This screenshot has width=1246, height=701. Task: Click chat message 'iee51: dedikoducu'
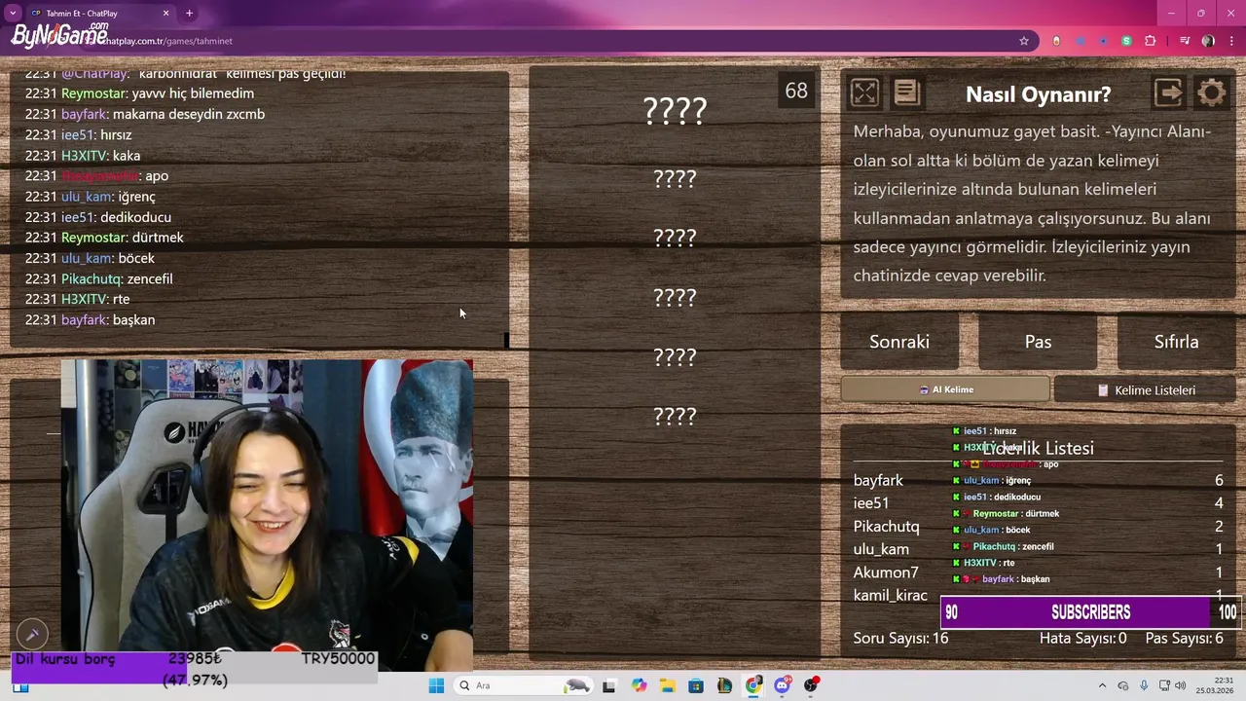tap(97, 217)
